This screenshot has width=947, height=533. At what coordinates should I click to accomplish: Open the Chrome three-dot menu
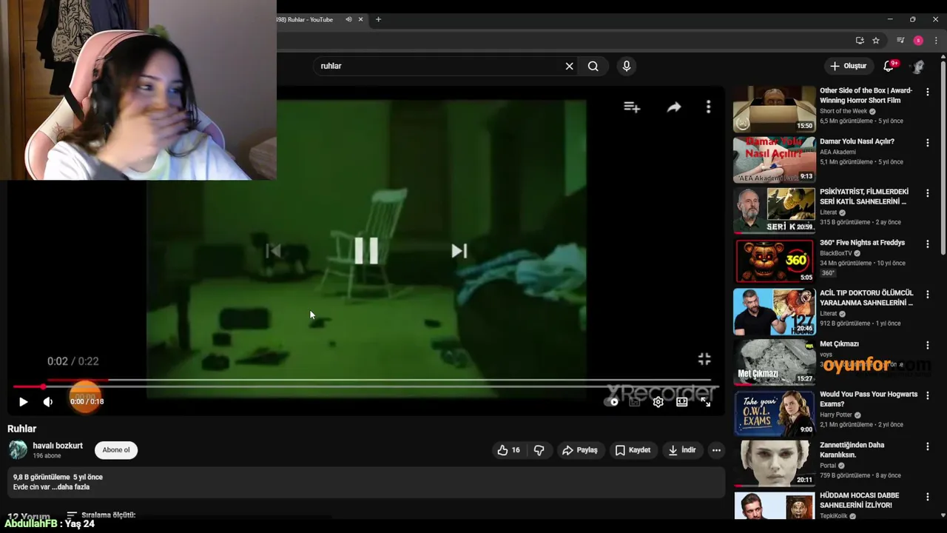click(936, 41)
